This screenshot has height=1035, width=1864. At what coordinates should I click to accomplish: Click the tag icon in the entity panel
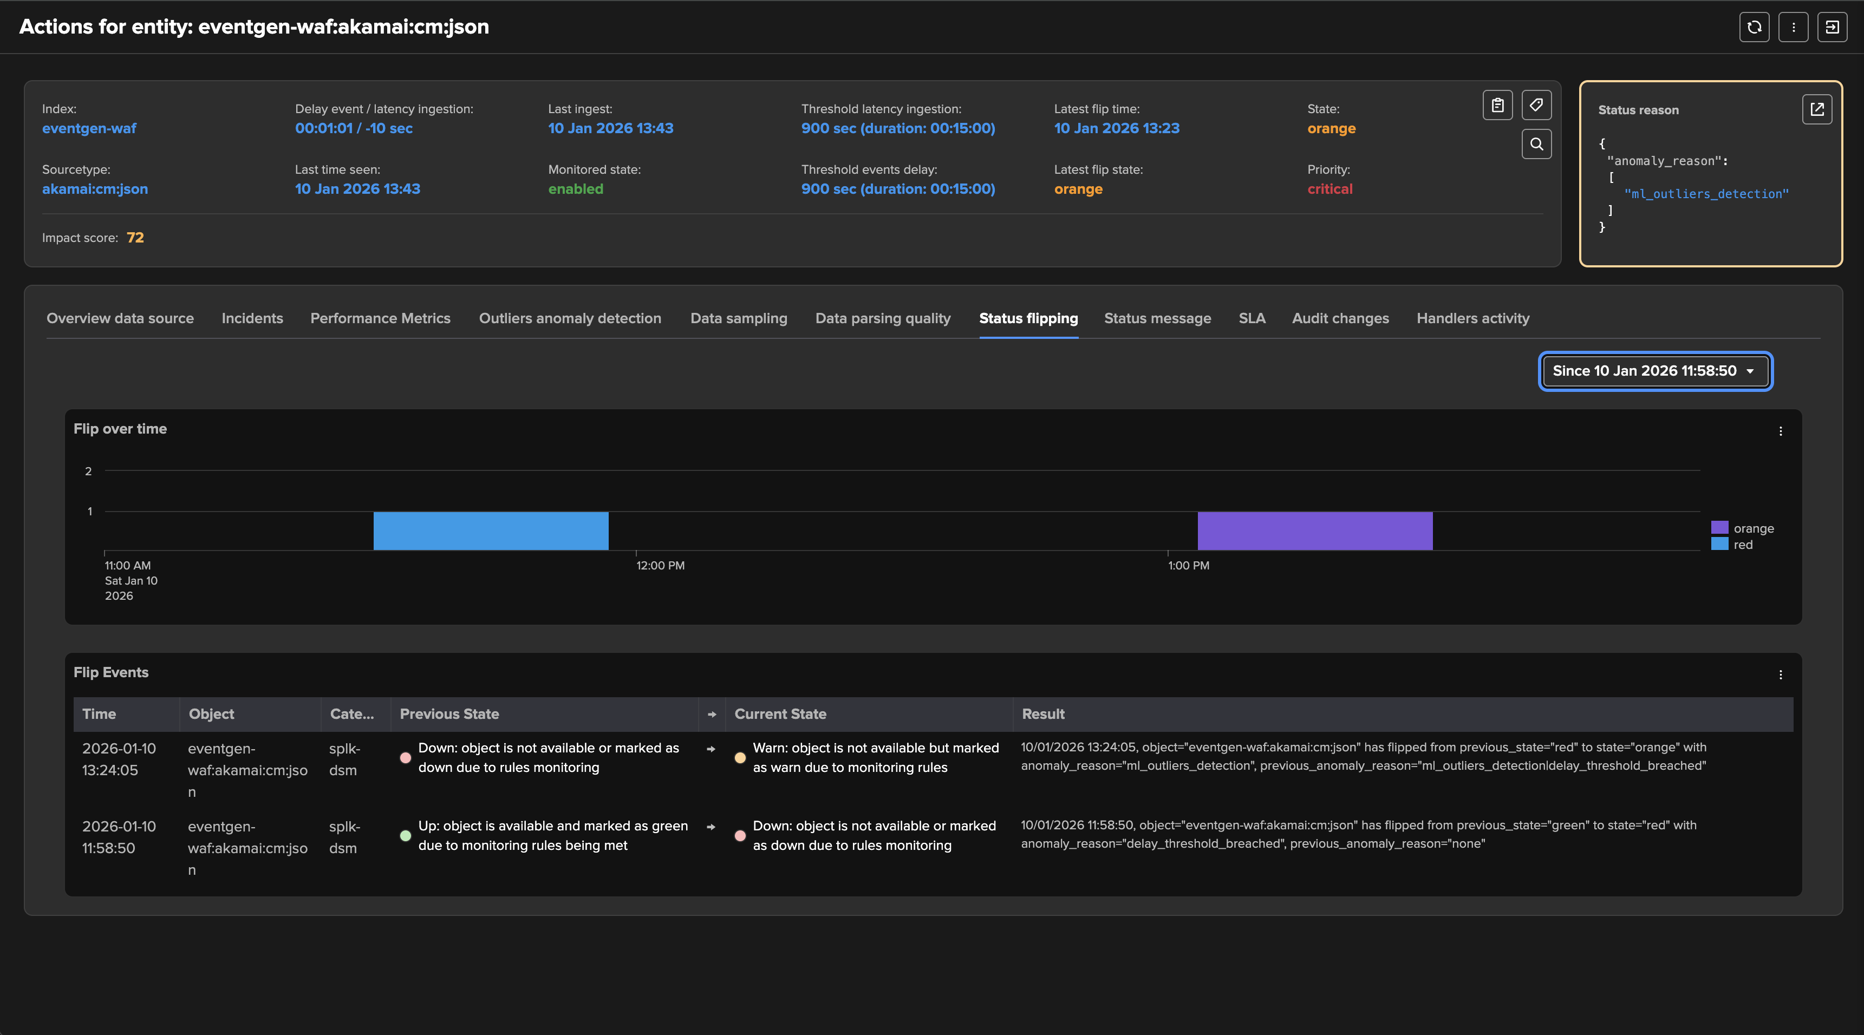(1535, 106)
